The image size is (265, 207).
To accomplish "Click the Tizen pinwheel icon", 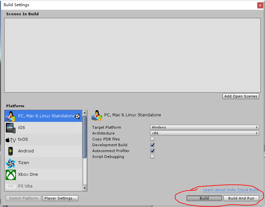I will coord(11,163).
